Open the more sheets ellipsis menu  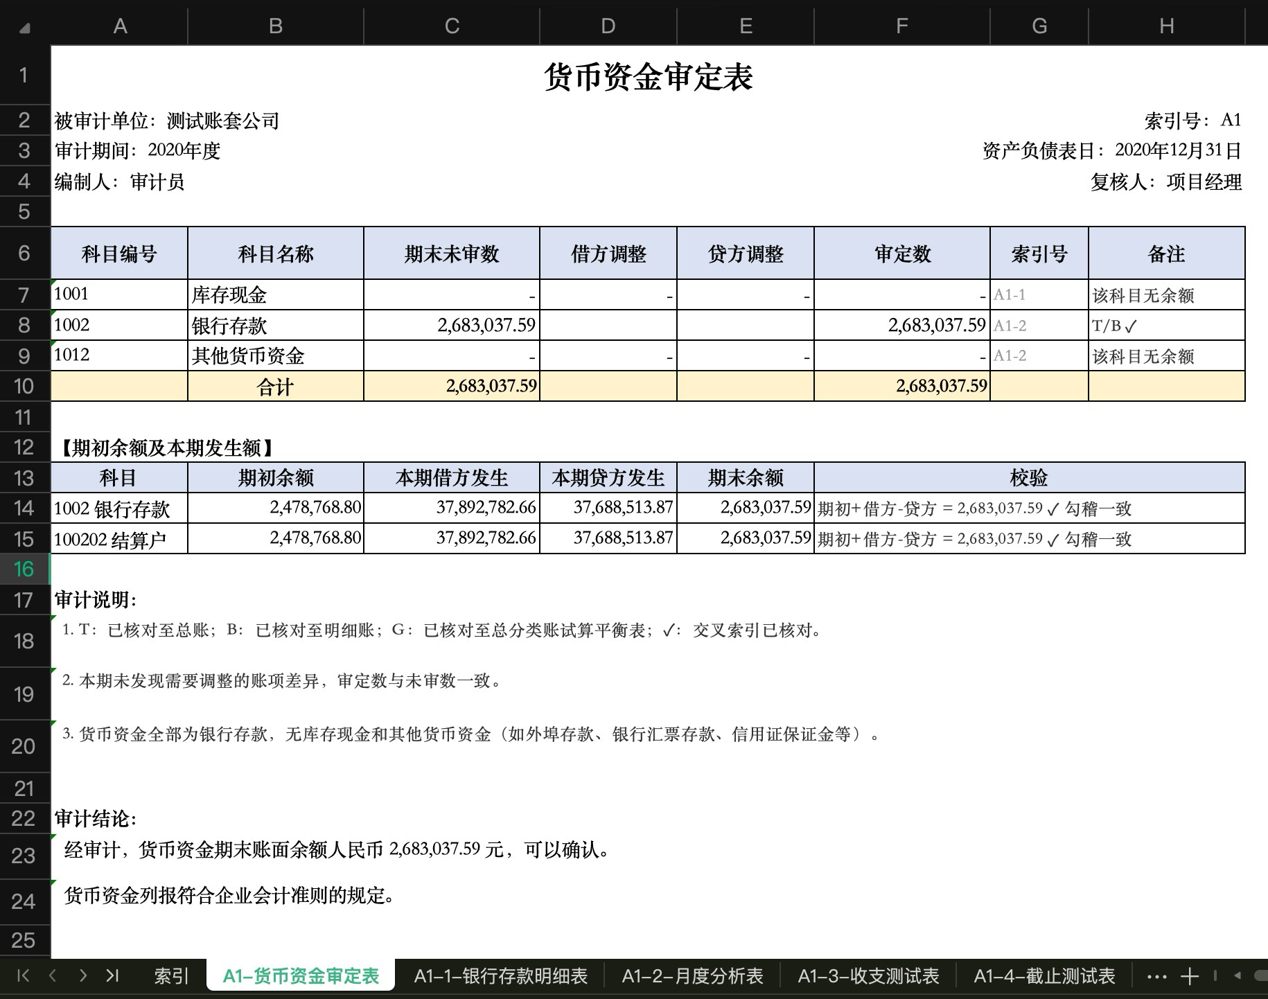pyautogui.click(x=1156, y=977)
